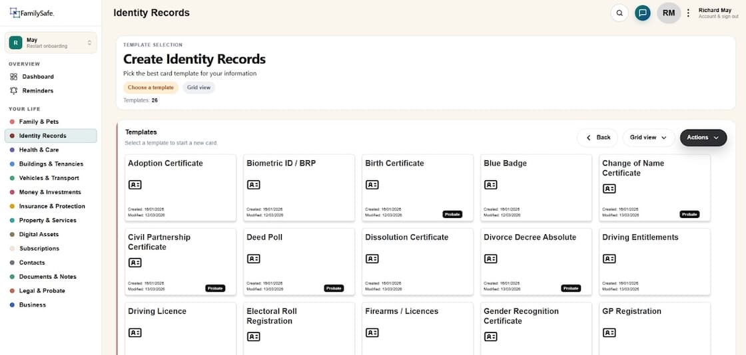Open Family & Pets section
The width and height of the screenshot is (746, 355).
click(x=39, y=122)
